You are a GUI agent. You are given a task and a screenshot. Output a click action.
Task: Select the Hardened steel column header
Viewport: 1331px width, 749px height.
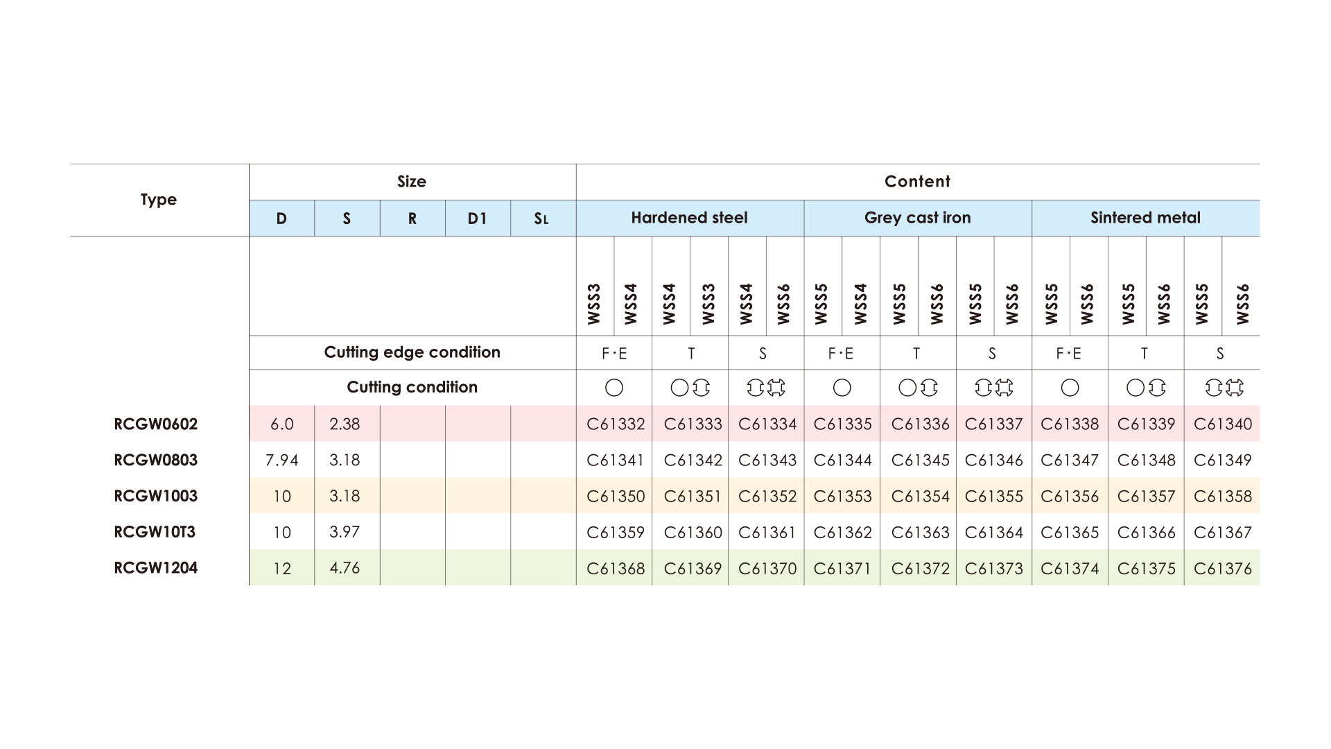click(x=690, y=218)
